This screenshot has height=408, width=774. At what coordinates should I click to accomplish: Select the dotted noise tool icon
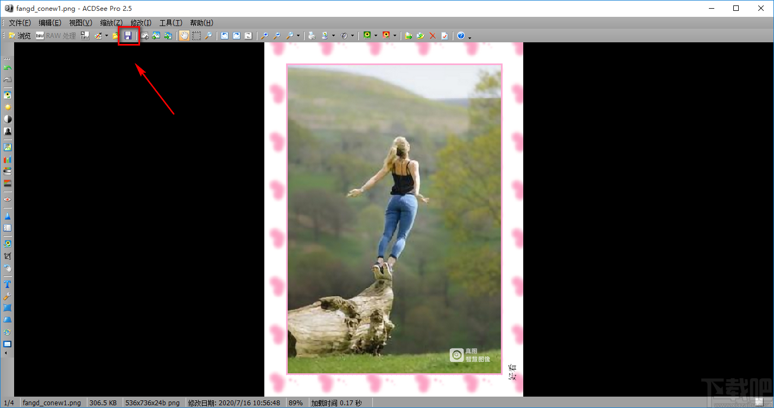[8, 228]
